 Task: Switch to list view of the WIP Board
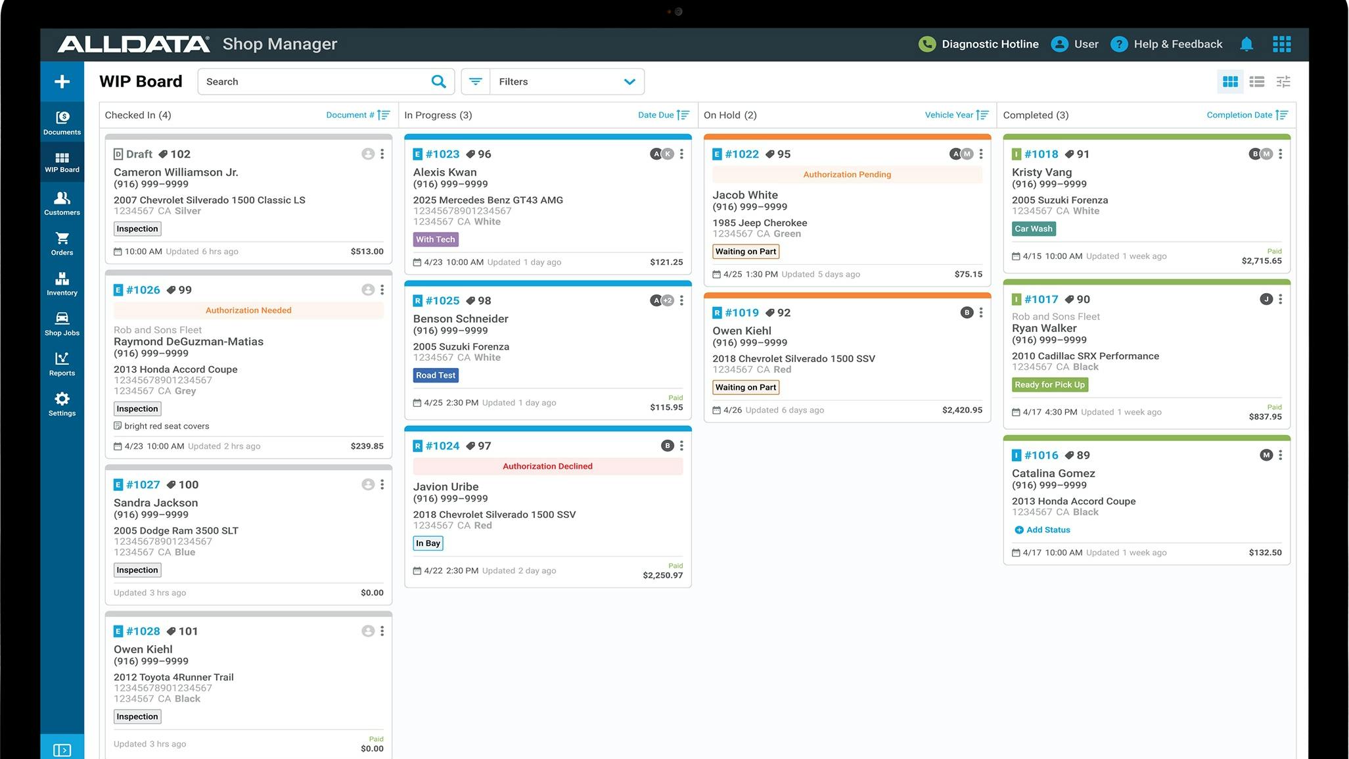pos(1256,81)
